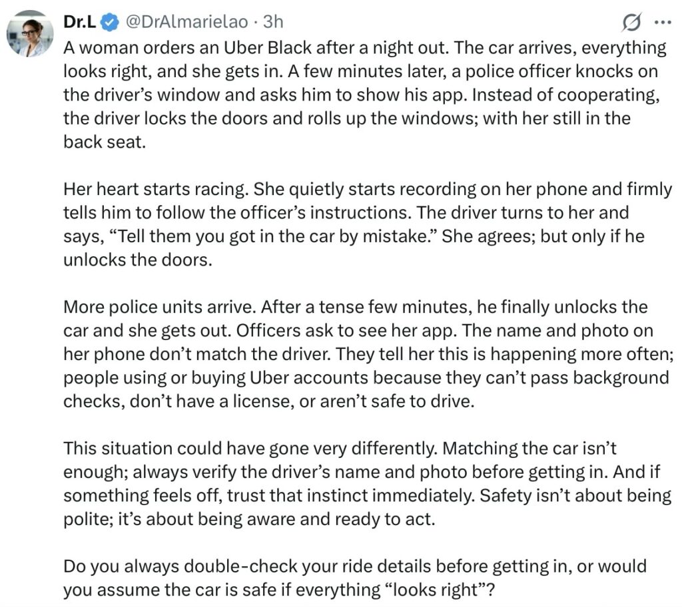
Task: Click the paragraph starting 'More police units arrive'
Action: point(365,354)
